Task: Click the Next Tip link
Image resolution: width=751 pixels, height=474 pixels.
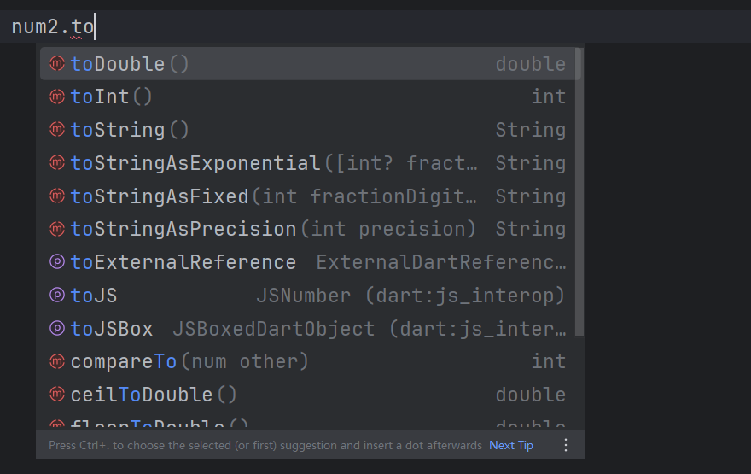Action: click(511, 445)
